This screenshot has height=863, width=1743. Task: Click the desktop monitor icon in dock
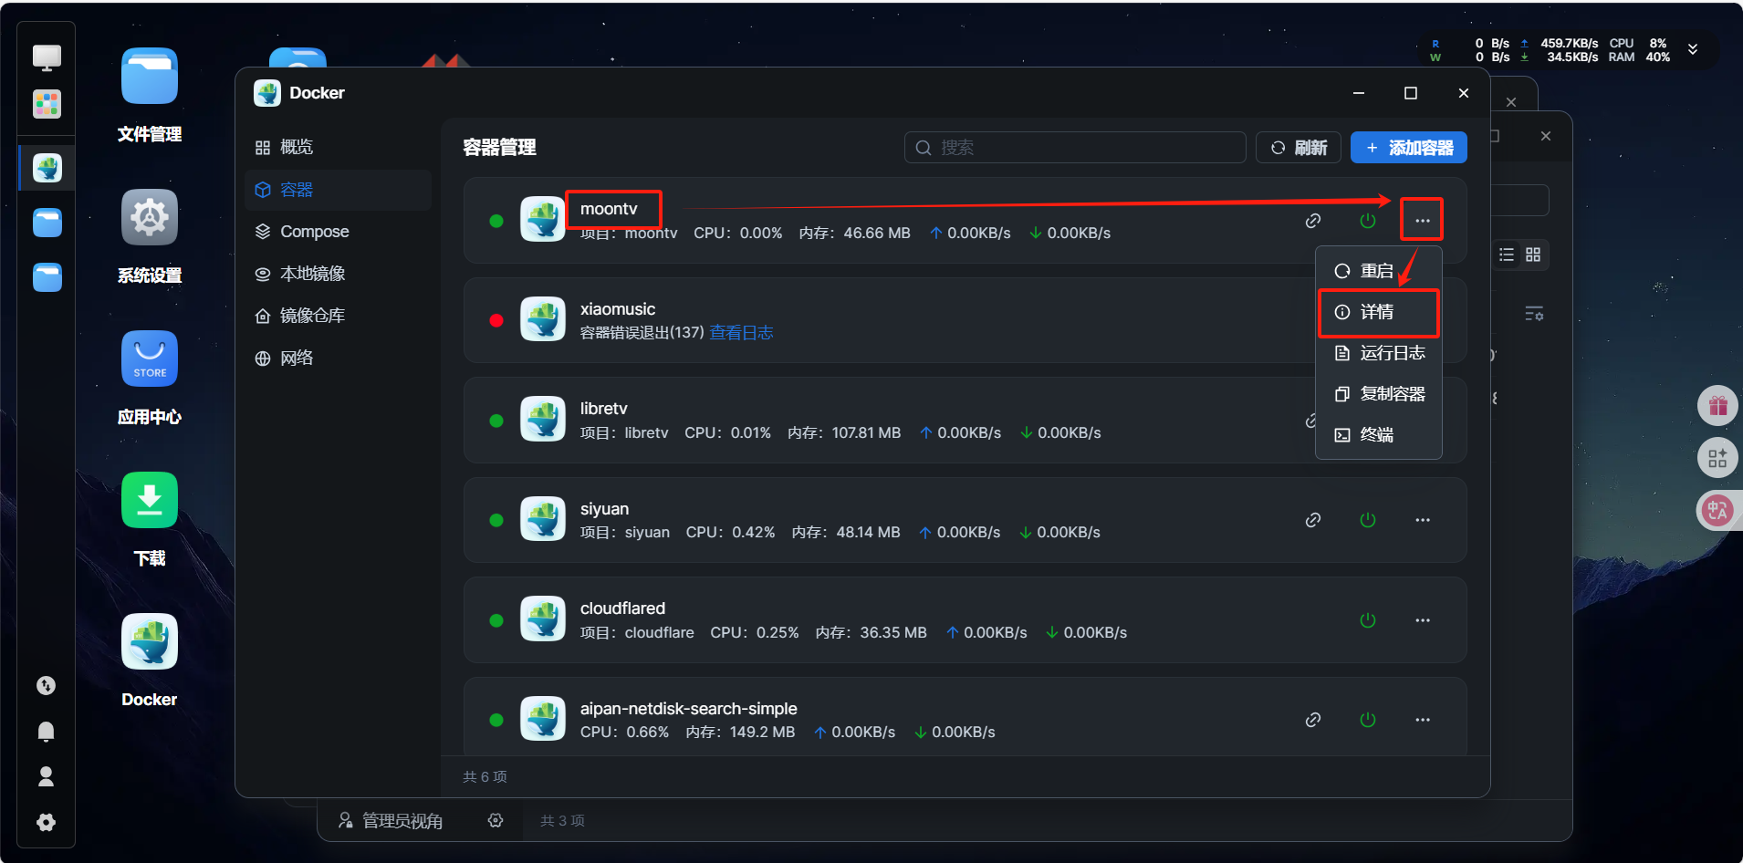click(x=47, y=57)
